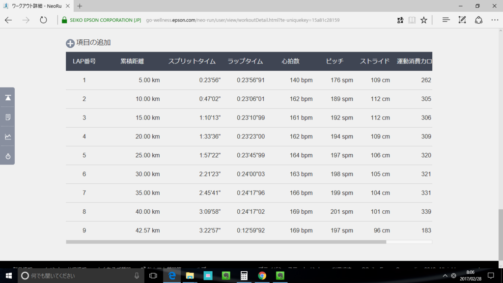
Task: Go back to the previous page
Action: click(8, 20)
